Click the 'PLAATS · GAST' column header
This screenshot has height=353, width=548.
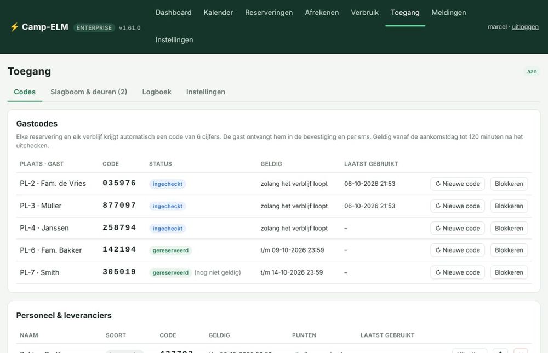point(42,164)
